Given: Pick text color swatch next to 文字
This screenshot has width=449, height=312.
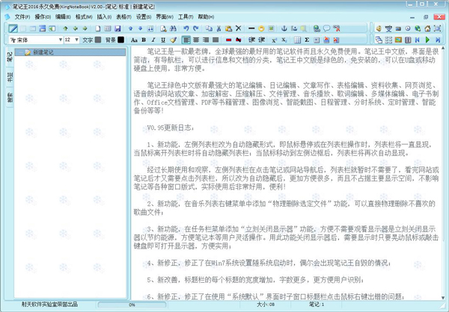Looking at the screenshot, I should coord(98,40).
